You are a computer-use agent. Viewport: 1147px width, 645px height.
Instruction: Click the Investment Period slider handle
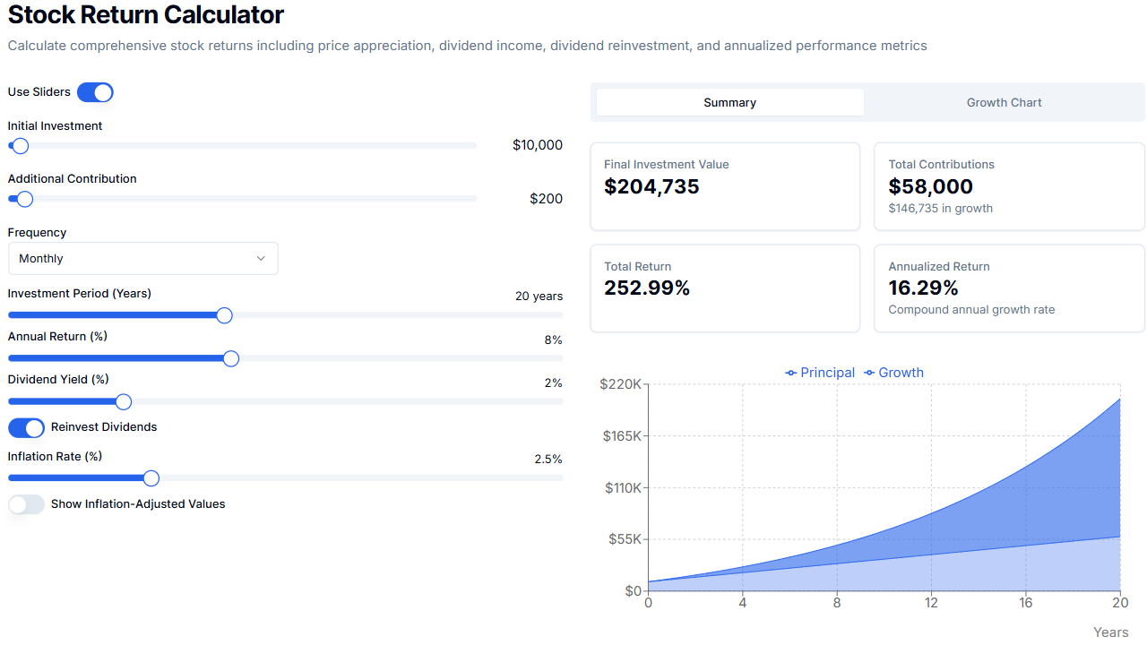(224, 315)
